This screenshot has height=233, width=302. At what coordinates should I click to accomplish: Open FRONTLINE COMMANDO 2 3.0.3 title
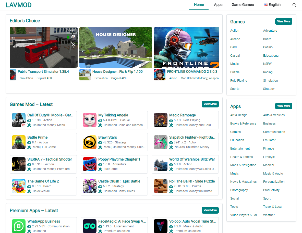click(x=192, y=72)
